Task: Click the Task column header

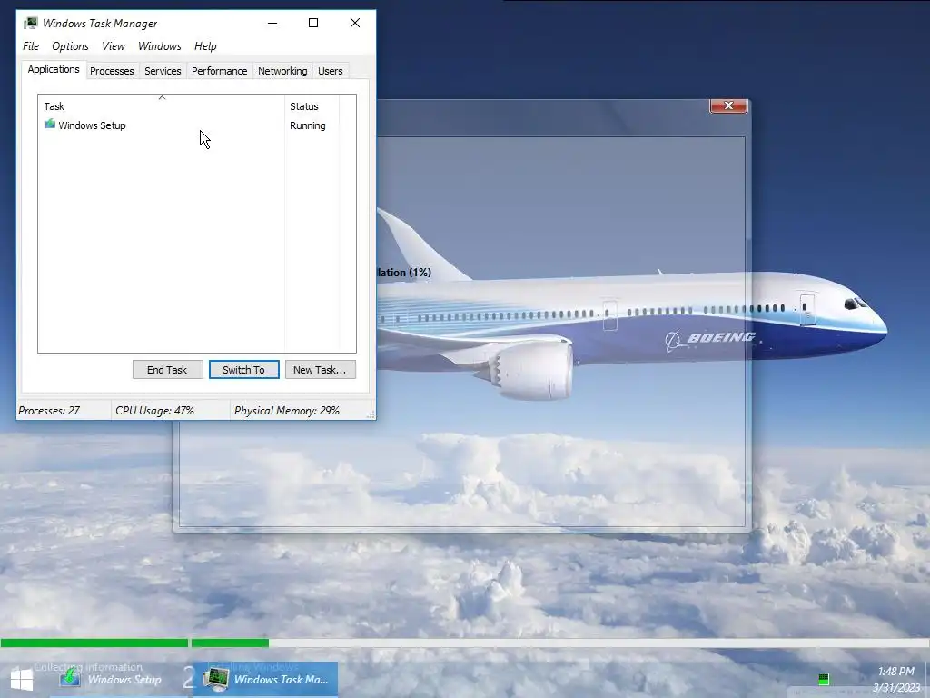Action: 162,106
